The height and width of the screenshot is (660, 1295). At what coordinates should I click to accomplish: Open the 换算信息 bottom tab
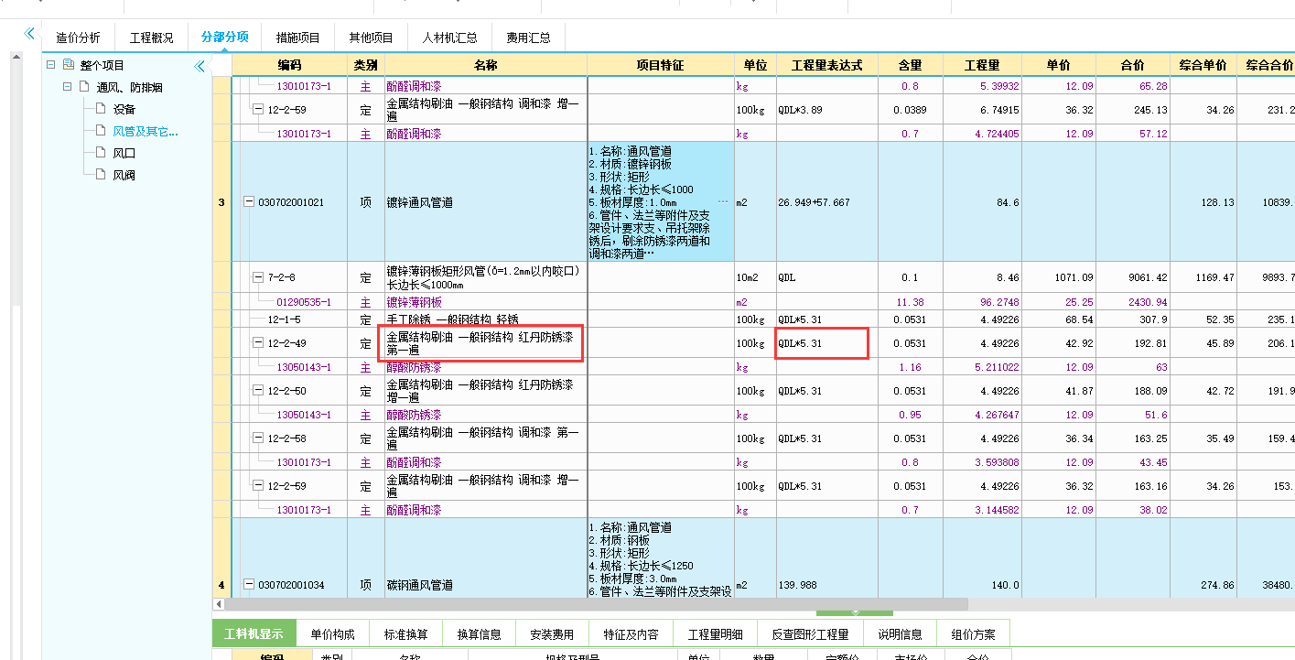point(480,633)
